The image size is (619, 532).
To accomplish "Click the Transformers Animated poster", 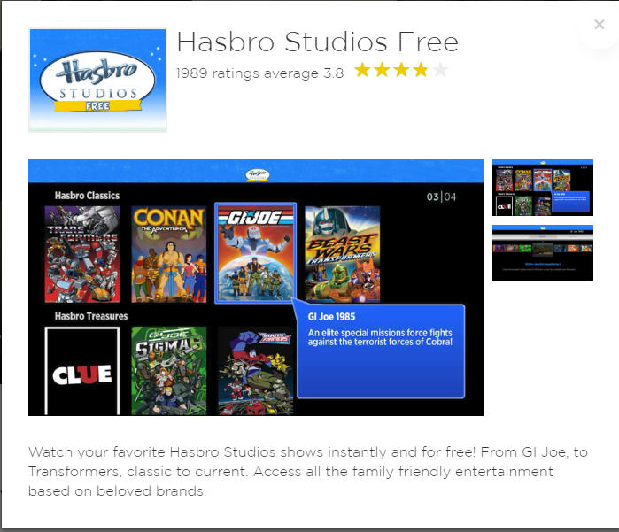I will [x=255, y=371].
